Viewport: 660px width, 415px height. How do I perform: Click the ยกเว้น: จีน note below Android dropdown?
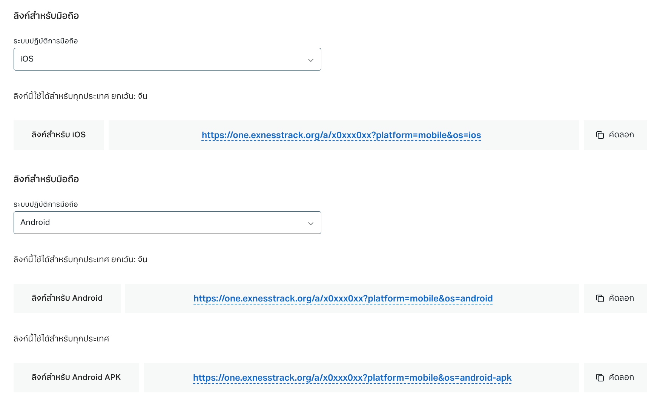(x=129, y=260)
